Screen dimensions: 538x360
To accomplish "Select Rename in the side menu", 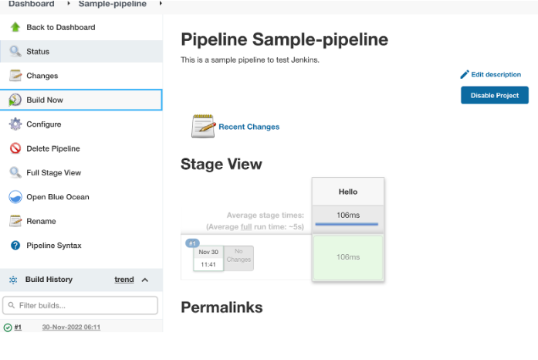I will 41,221.
